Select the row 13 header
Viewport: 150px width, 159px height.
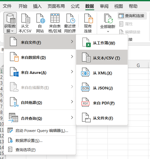tap(2, 141)
